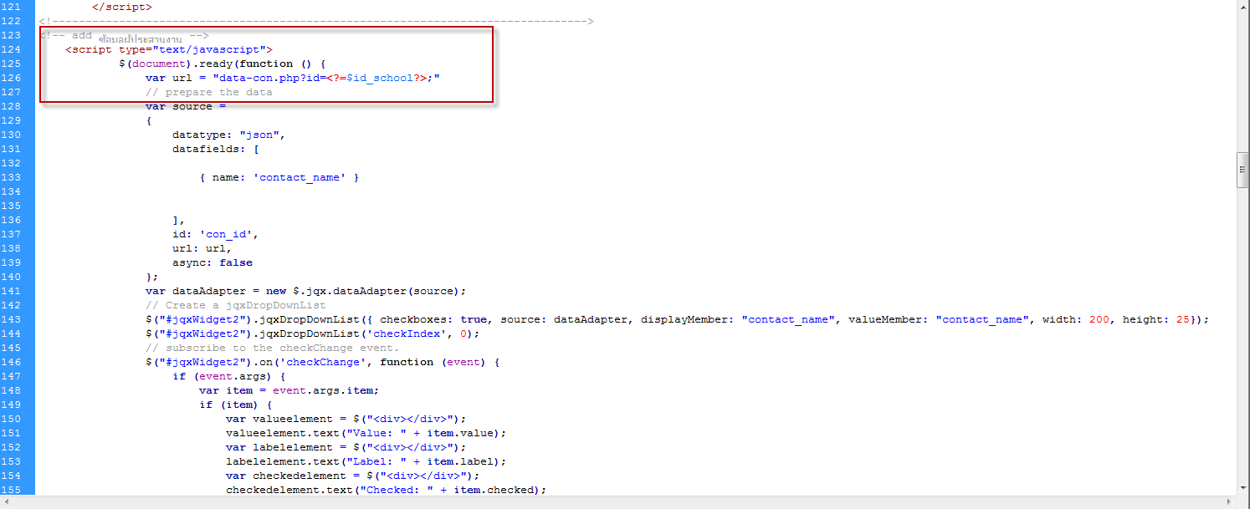Click the id: 'con_id' line
This screenshot has width=1250, height=509.
[x=216, y=234]
